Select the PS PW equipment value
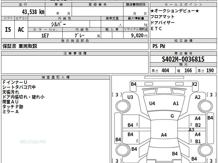218x163 pixels. tap(159, 46)
